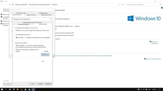Select 'Дополнительно' tab in performance options

tap(43, 24)
